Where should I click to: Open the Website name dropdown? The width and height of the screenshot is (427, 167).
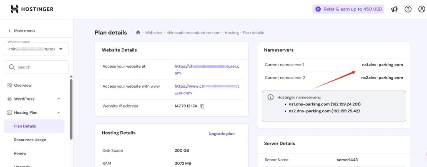[36, 49]
